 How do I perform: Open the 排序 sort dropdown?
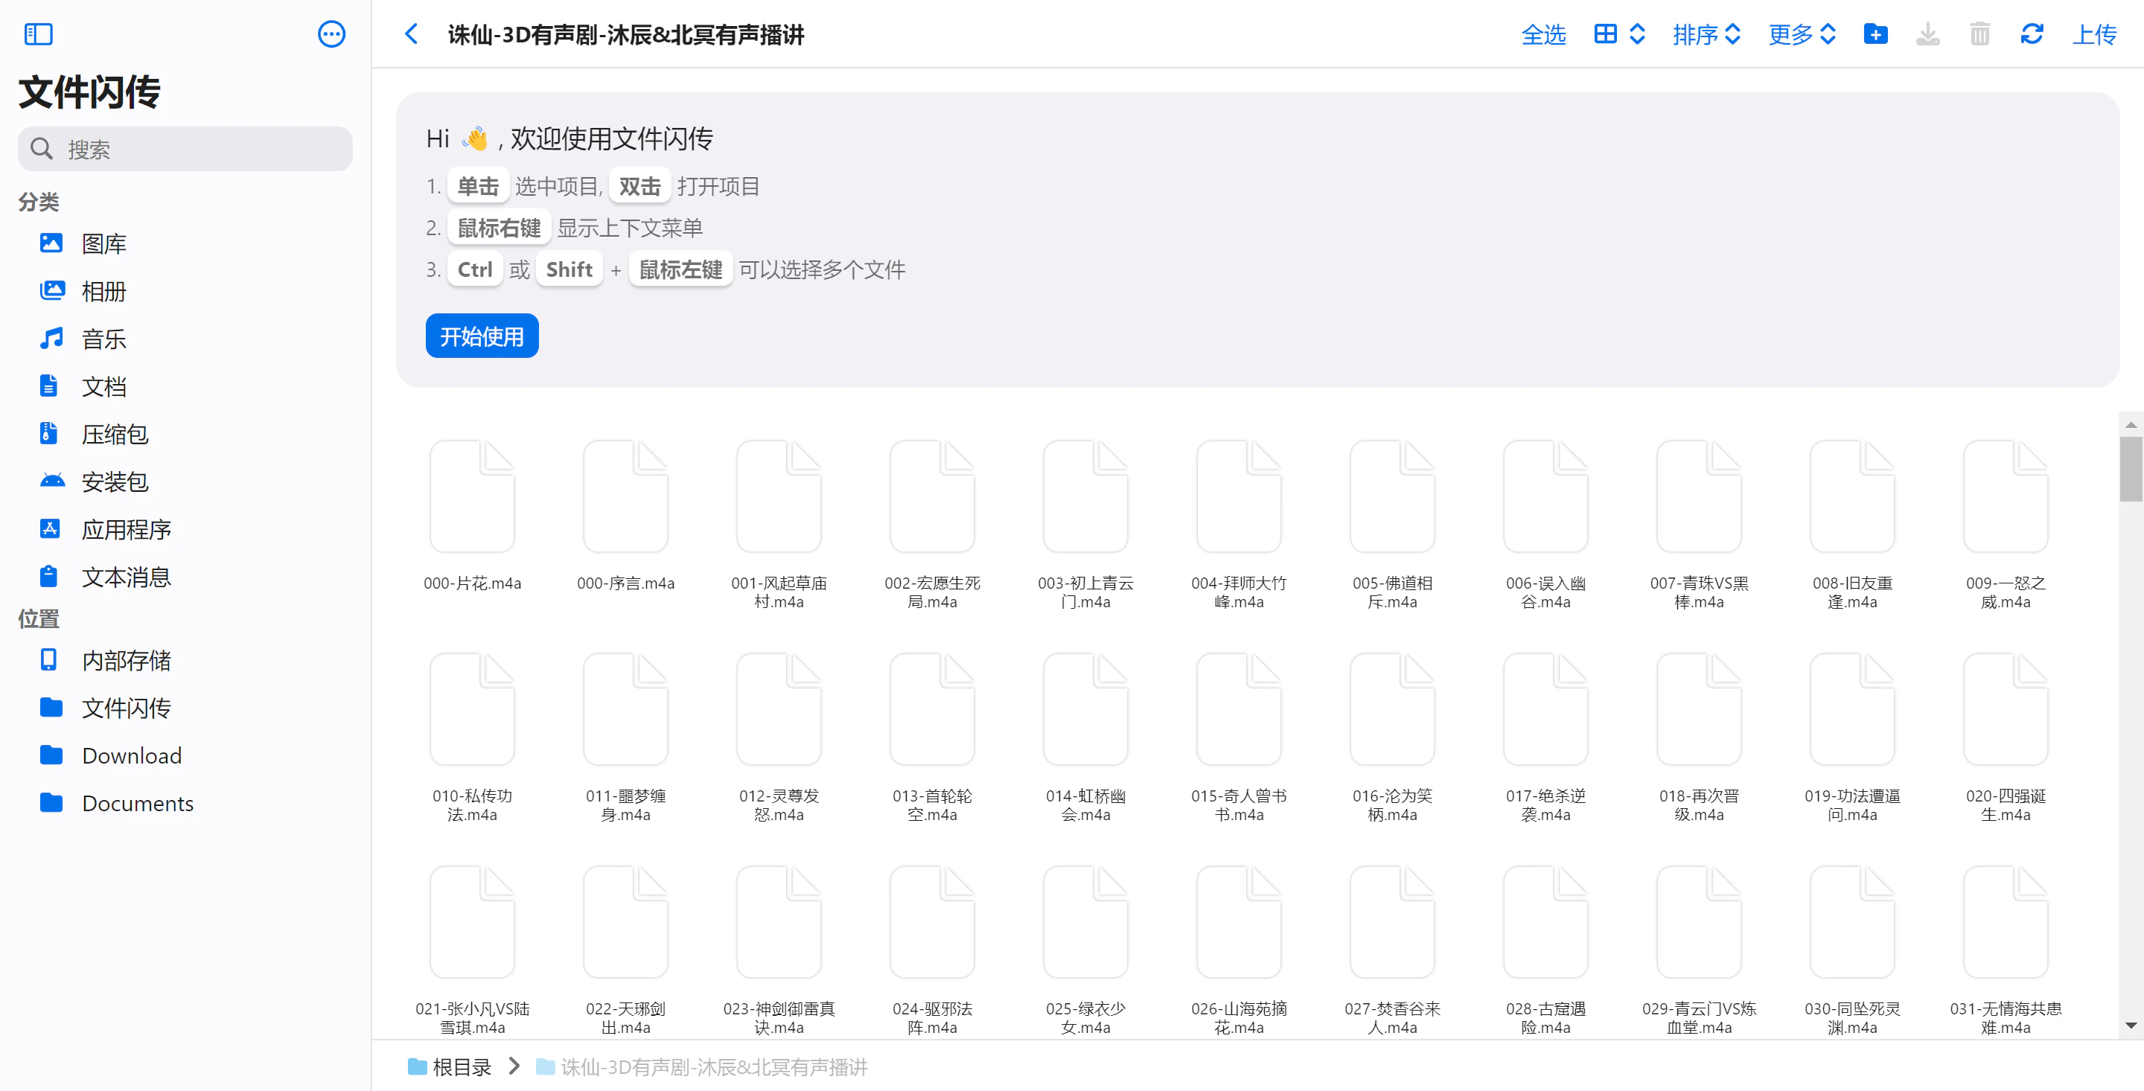pos(1706,34)
